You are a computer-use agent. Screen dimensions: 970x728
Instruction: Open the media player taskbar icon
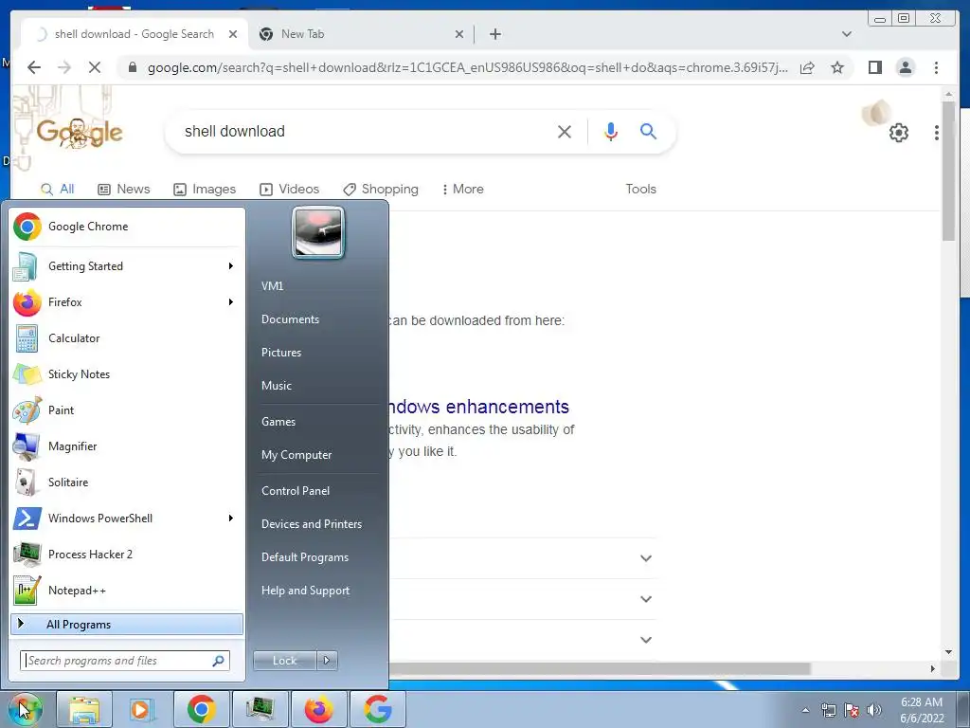[141, 709]
